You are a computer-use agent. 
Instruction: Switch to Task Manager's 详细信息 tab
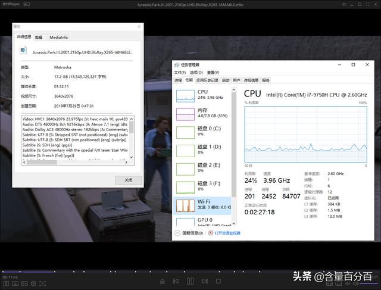[x=251, y=80]
